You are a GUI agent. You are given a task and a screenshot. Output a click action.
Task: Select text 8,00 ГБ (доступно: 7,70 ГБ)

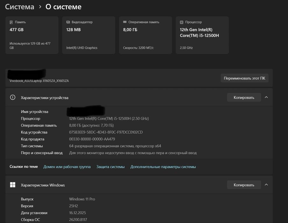[91, 126]
